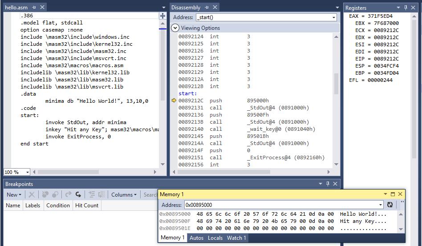This screenshot has height=246, width=422.
Task: Pin the hello.asm tab
Action: tap(34, 8)
